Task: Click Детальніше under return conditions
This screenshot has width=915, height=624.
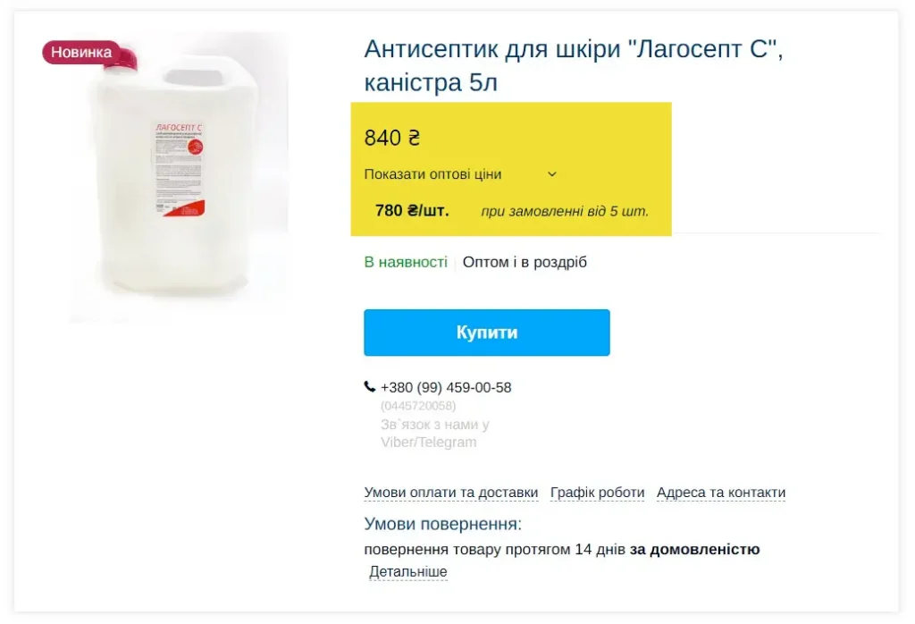Action: (407, 572)
